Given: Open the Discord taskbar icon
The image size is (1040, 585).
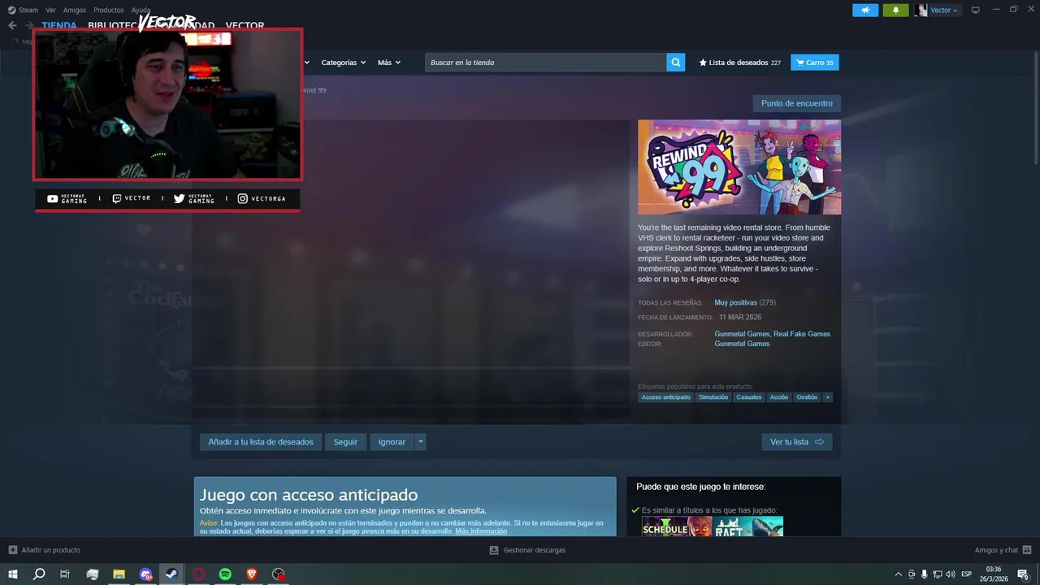Looking at the screenshot, I should 145,574.
